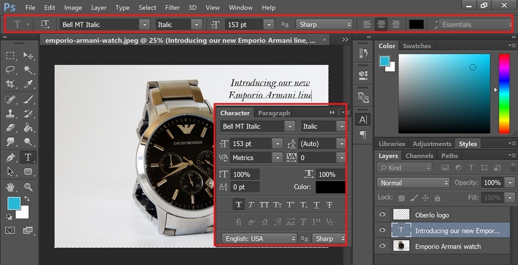Toggle visibility of Emporio Armani watch layer
Viewport: 518px width, 265px height.
tap(382, 246)
